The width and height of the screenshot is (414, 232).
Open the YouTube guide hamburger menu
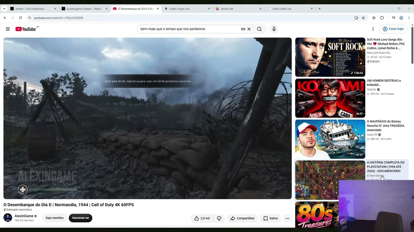pyautogui.click(x=8, y=29)
